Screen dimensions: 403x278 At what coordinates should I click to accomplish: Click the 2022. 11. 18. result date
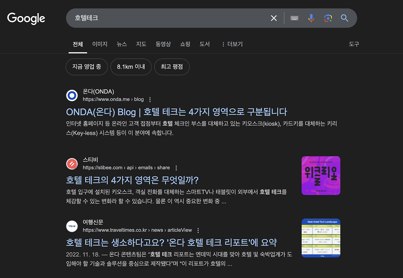82,254
